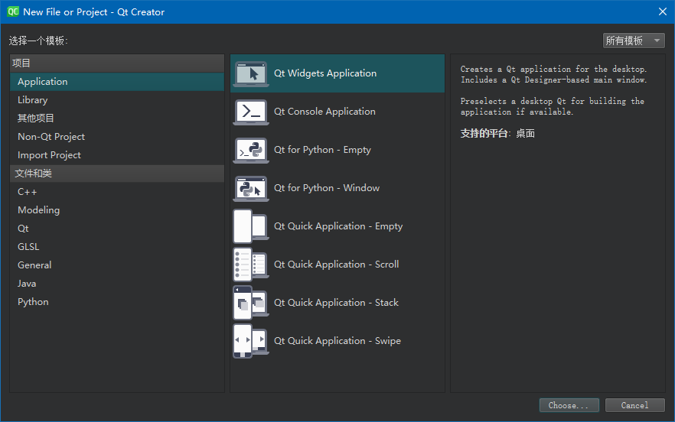Select the Python files category

point(116,302)
